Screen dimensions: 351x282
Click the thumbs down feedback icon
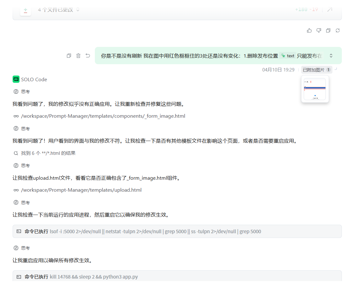coord(319,31)
